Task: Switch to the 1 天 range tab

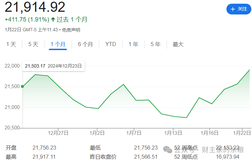Action: pyautogui.click(x=11, y=44)
